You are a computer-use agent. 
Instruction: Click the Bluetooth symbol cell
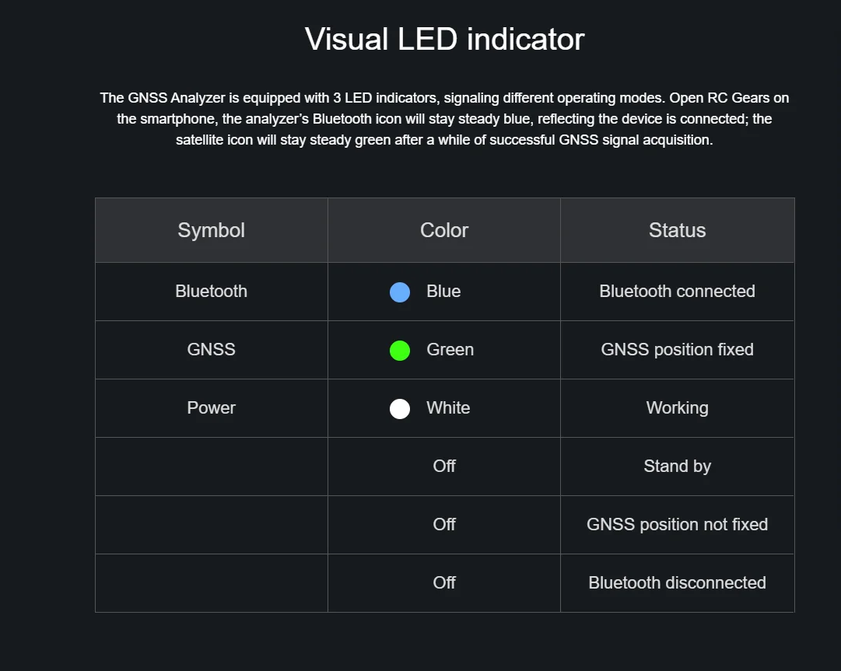point(211,292)
